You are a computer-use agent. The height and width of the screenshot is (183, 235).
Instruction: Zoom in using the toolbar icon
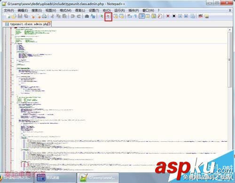pyautogui.click(x=102, y=16)
